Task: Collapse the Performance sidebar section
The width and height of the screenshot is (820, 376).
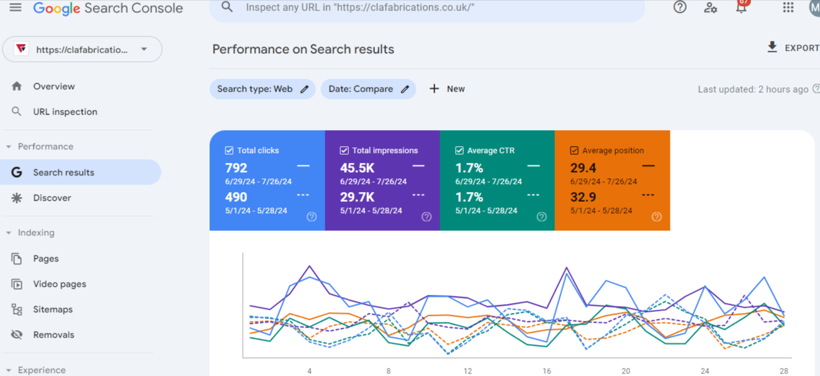Action: (x=9, y=147)
